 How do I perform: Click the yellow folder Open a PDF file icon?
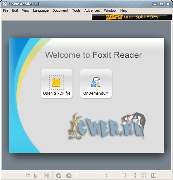(x=57, y=82)
